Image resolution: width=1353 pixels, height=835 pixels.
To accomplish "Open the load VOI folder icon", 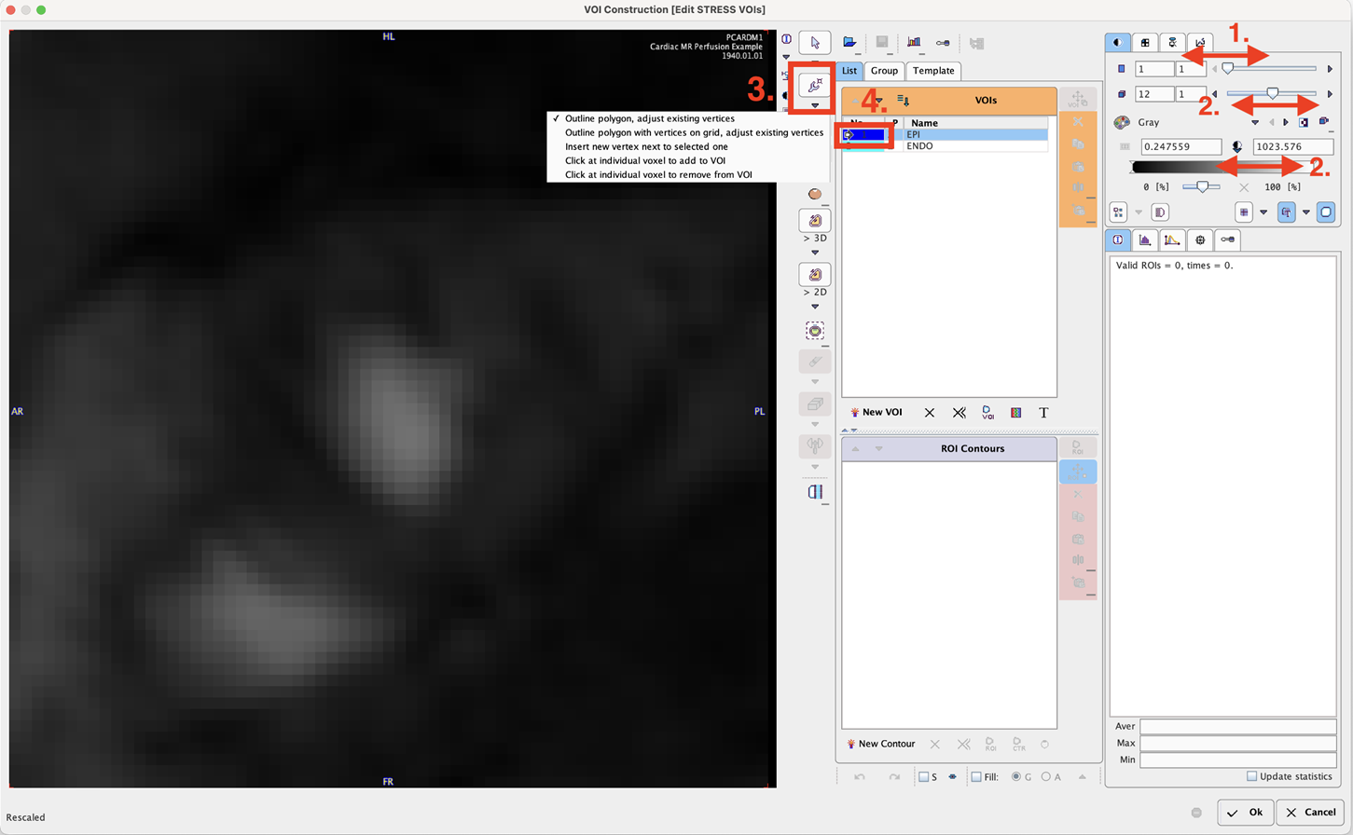I will 849,43.
